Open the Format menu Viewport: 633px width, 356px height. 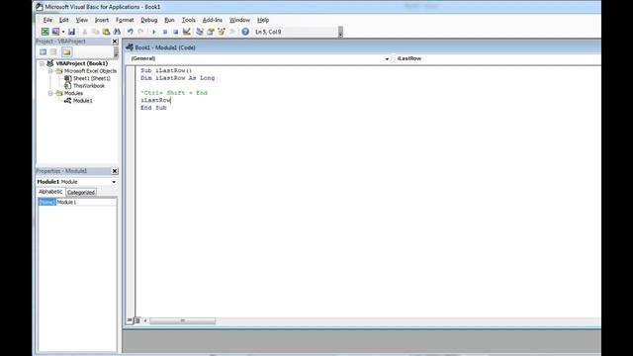point(125,20)
